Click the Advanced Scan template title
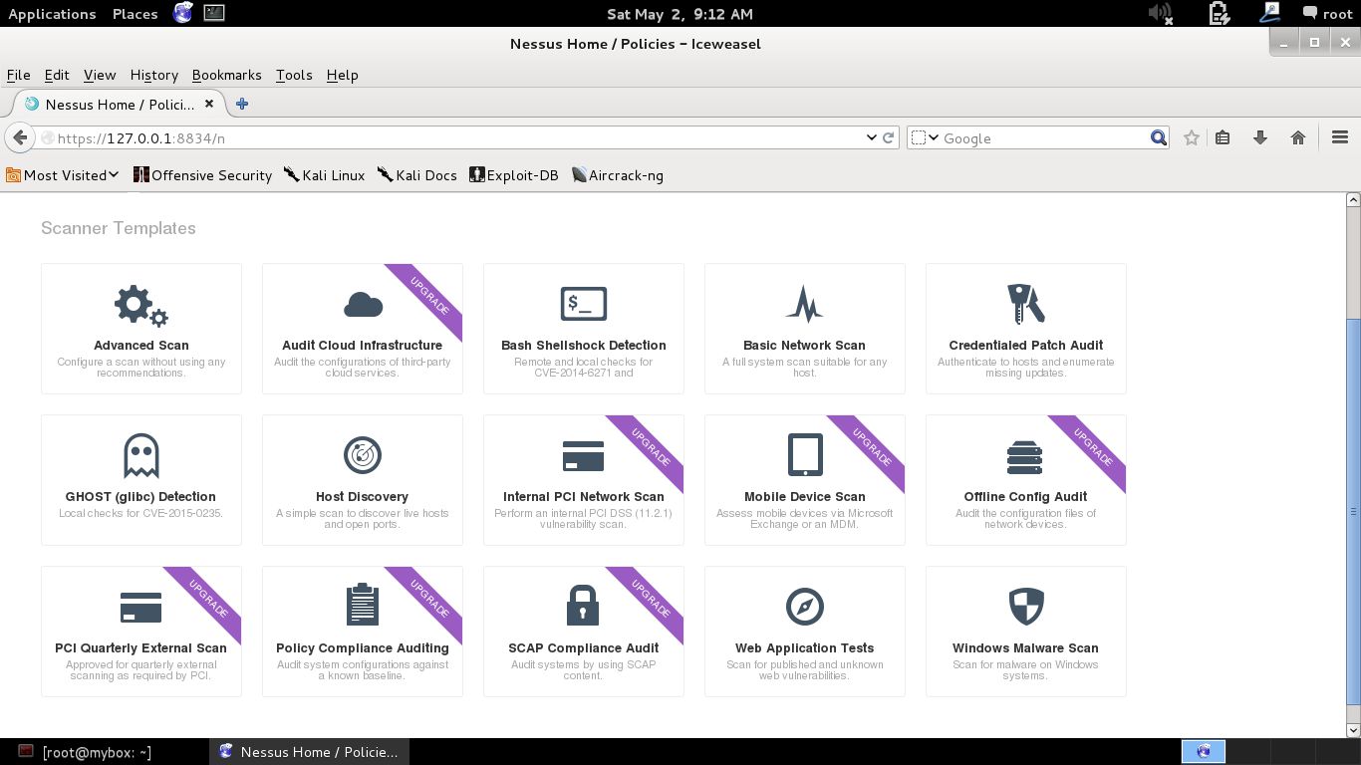The height and width of the screenshot is (765, 1361). pyautogui.click(x=141, y=345)
